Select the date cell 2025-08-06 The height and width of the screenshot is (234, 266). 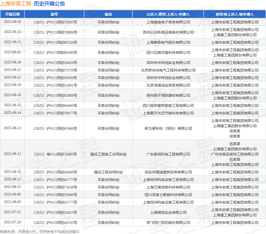[12, 194]
